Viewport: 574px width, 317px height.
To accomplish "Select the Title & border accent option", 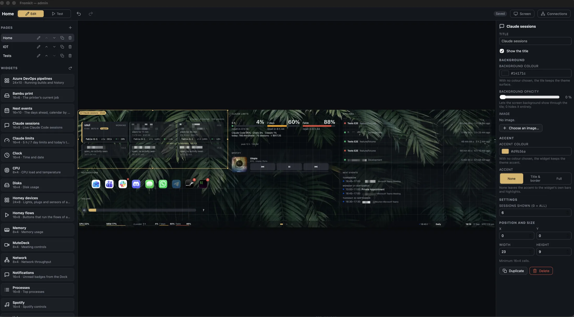I will pos(535,179).
